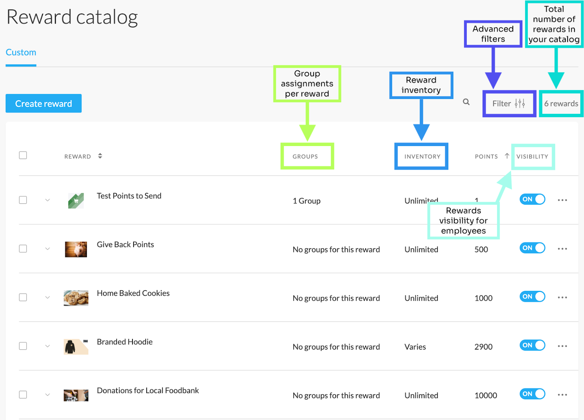Screen dimensions: 584x420
Task: Expand the Home Baked Cookies row
Action: pyautogui.click(x=47, y=297)
